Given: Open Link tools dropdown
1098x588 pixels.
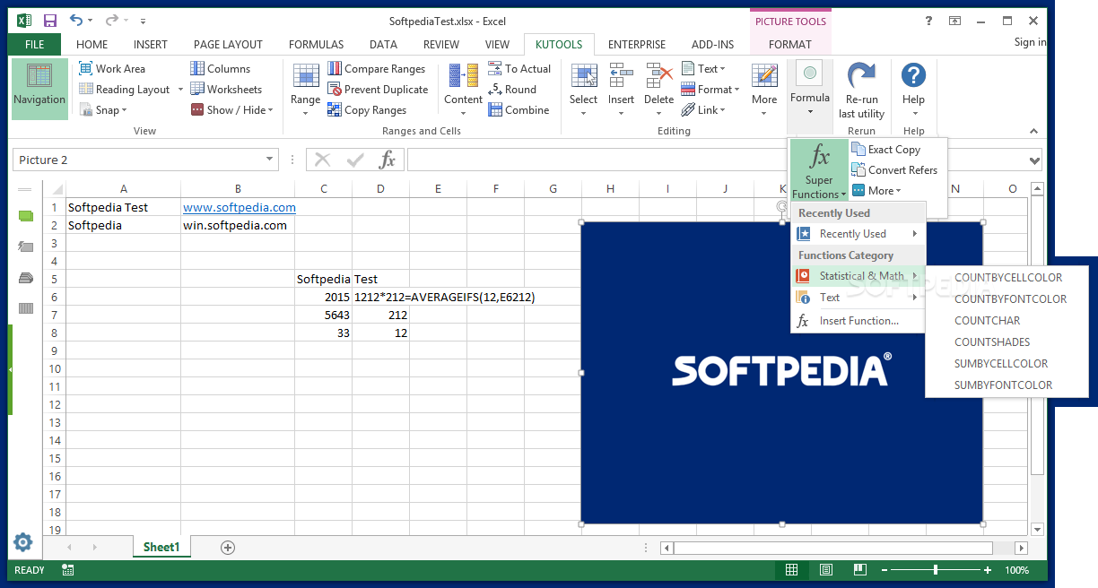Looking at the screenshot, I should click(704, 109).
